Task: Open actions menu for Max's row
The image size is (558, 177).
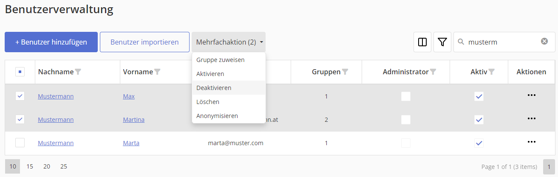Action: pos(531,95)
